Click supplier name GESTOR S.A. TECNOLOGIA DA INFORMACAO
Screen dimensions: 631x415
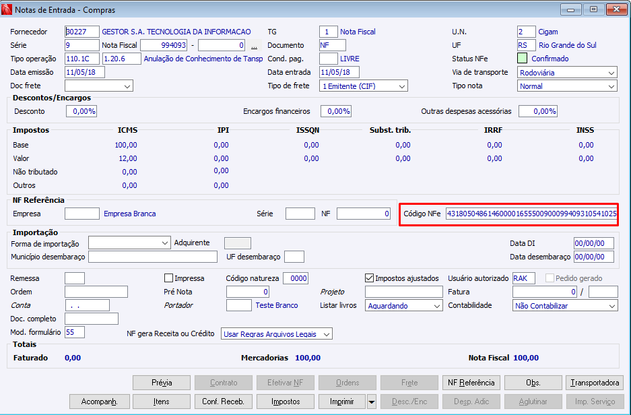pos(176,32)
